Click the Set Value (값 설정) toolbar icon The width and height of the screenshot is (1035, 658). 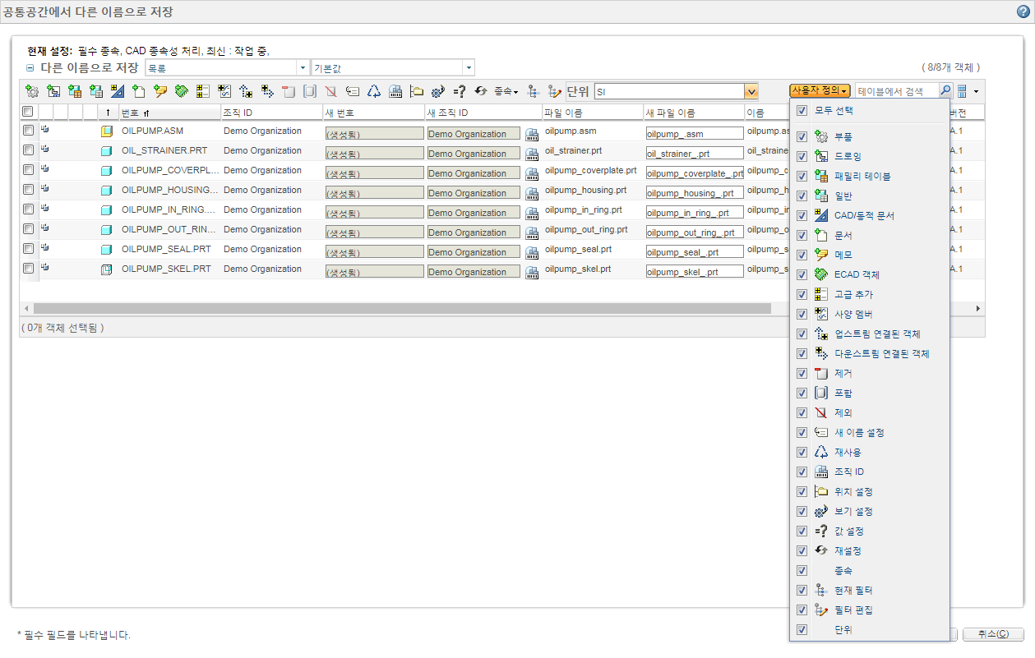point(460,91)
